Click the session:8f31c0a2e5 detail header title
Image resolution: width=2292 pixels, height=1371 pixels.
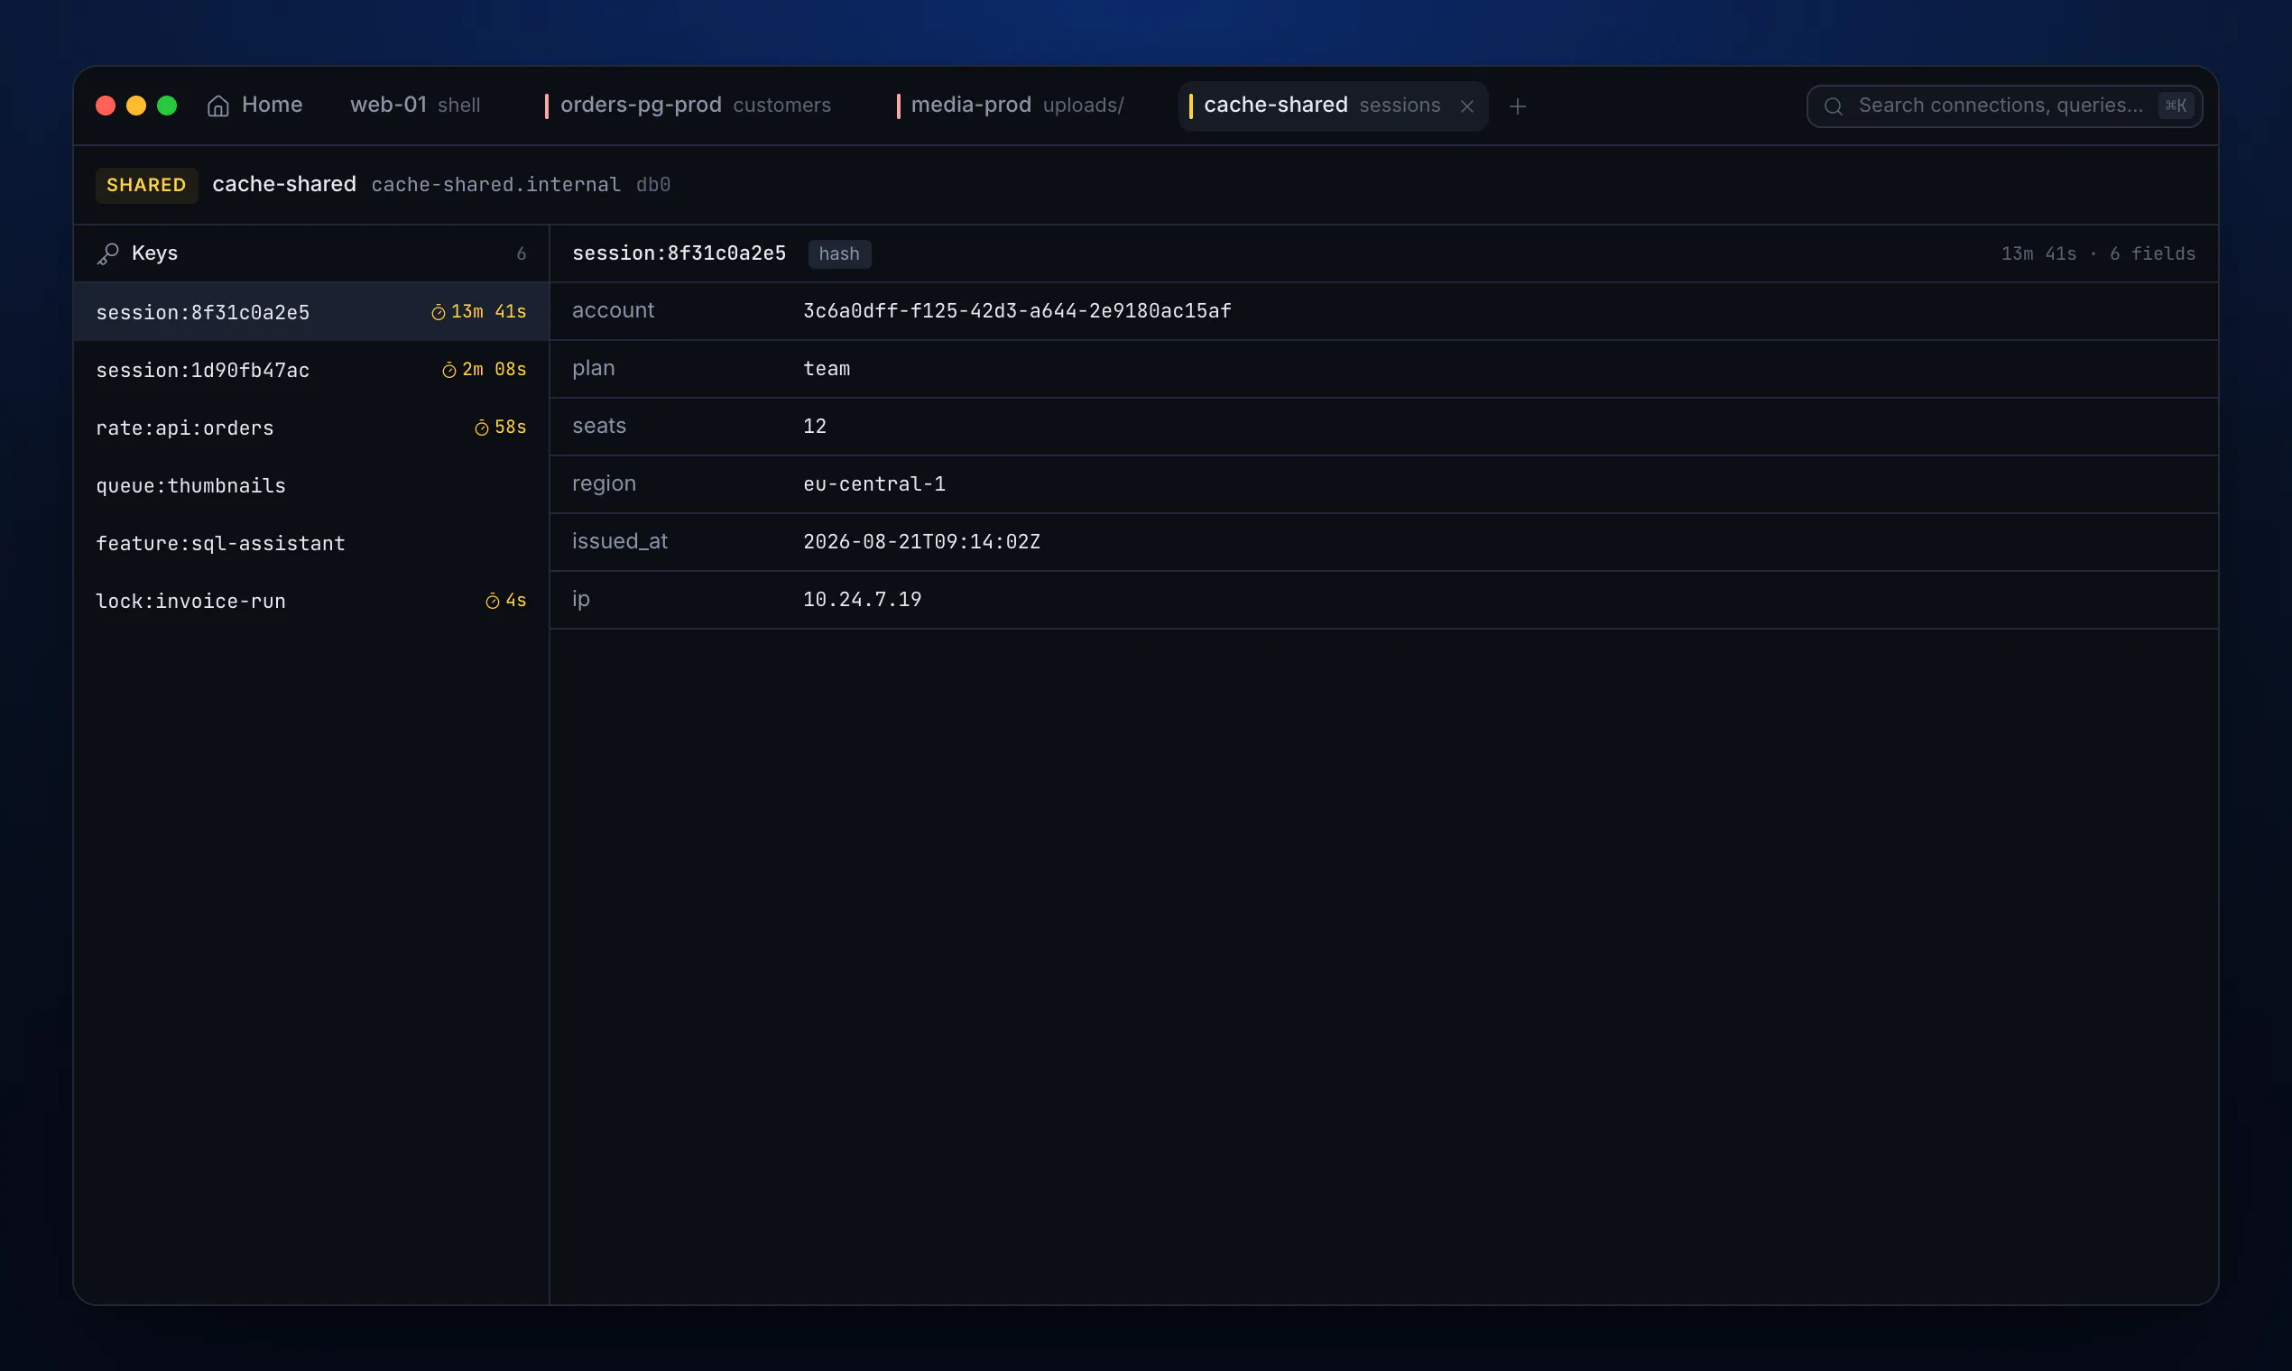pyautogui.click(x=679, y=253)
